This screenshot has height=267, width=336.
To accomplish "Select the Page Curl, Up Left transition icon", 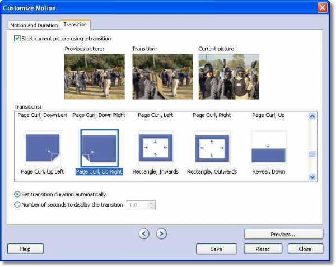I will click(43, 148).
